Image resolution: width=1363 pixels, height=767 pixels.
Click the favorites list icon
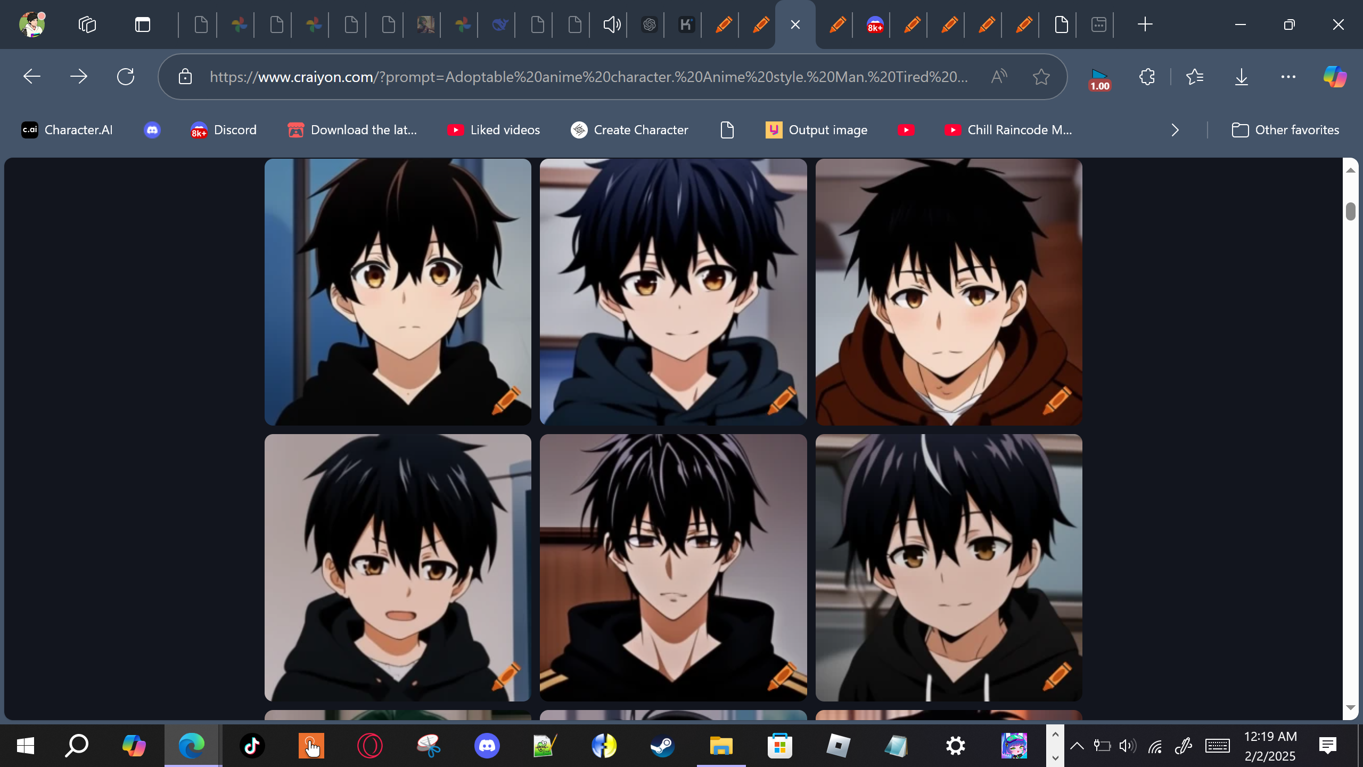pos(1195,77)
